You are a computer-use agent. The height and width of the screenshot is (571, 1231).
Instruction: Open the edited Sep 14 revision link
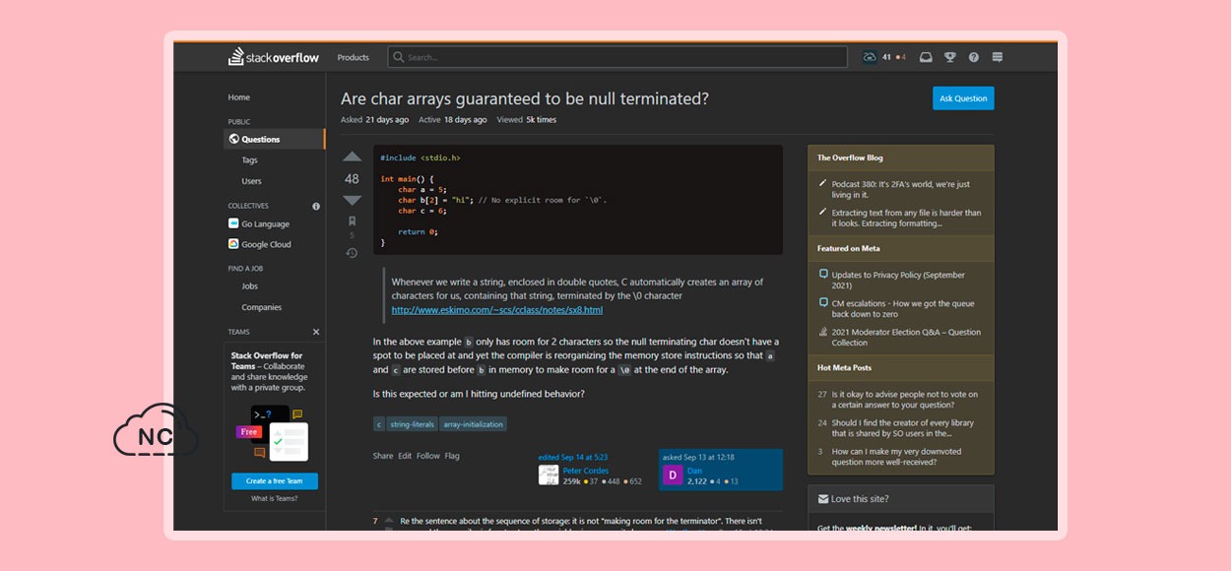tap(573, 457)
